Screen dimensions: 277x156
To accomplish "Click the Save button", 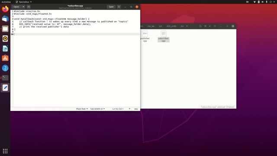I will point(111,7).
